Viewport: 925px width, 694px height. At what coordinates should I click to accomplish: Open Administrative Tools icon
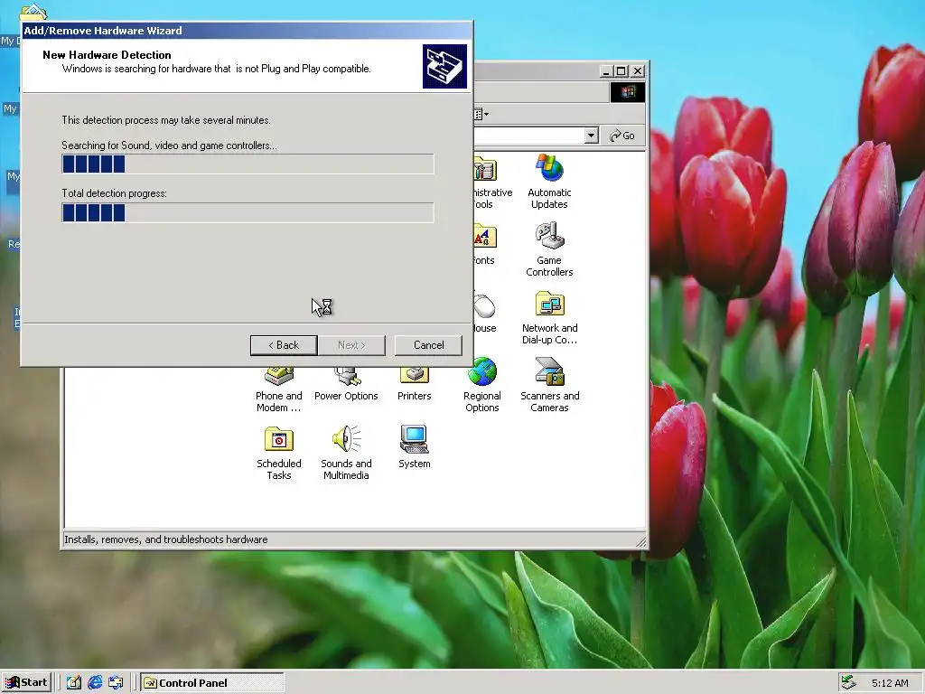492,183
